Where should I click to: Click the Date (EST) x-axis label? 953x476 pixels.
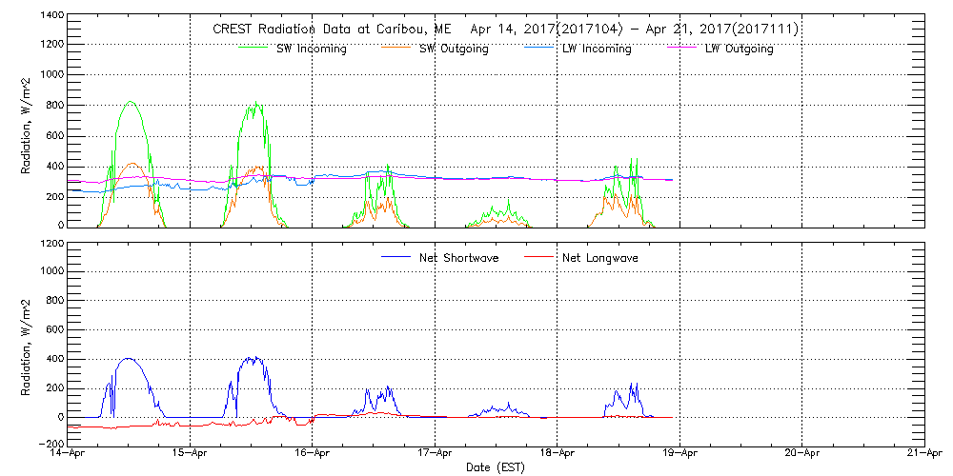pos(496,467)
